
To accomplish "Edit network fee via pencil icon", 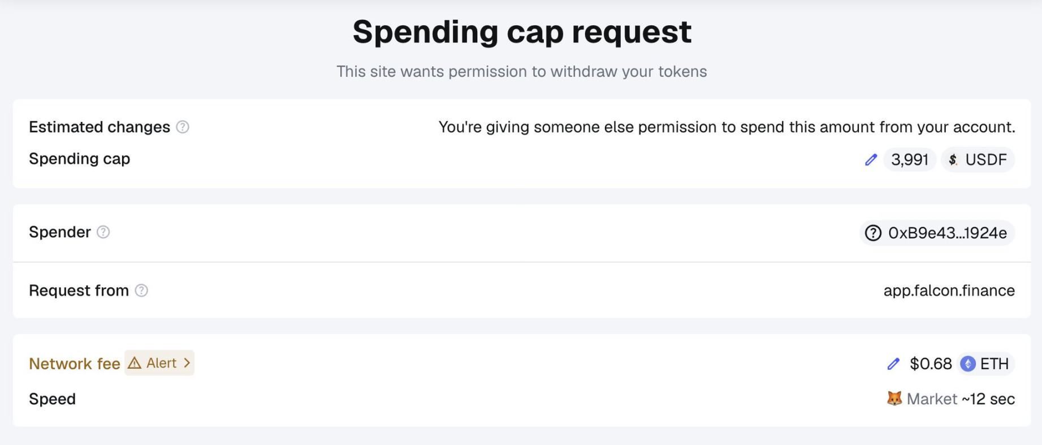I will pyautogui.click(x=893, y=364).
